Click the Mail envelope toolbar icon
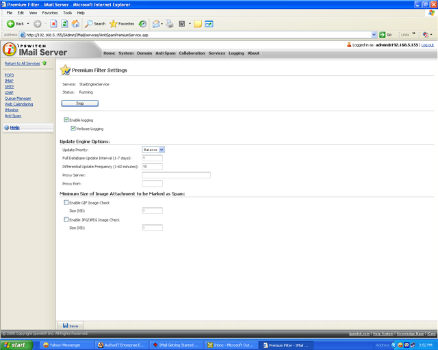Image resolution: width=438 pixels, height=350 pixels. tap(156, 24)
